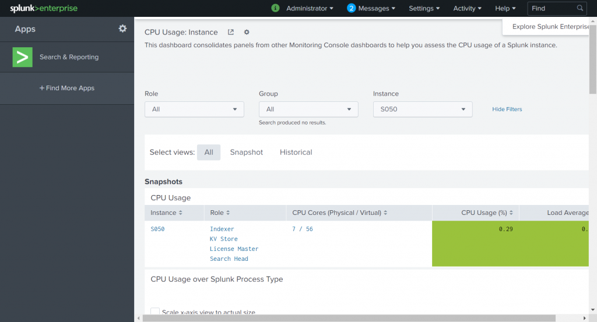Click the 'Search produced no results.' message
This screenshot has height=322, width=597.
(293, 123)
